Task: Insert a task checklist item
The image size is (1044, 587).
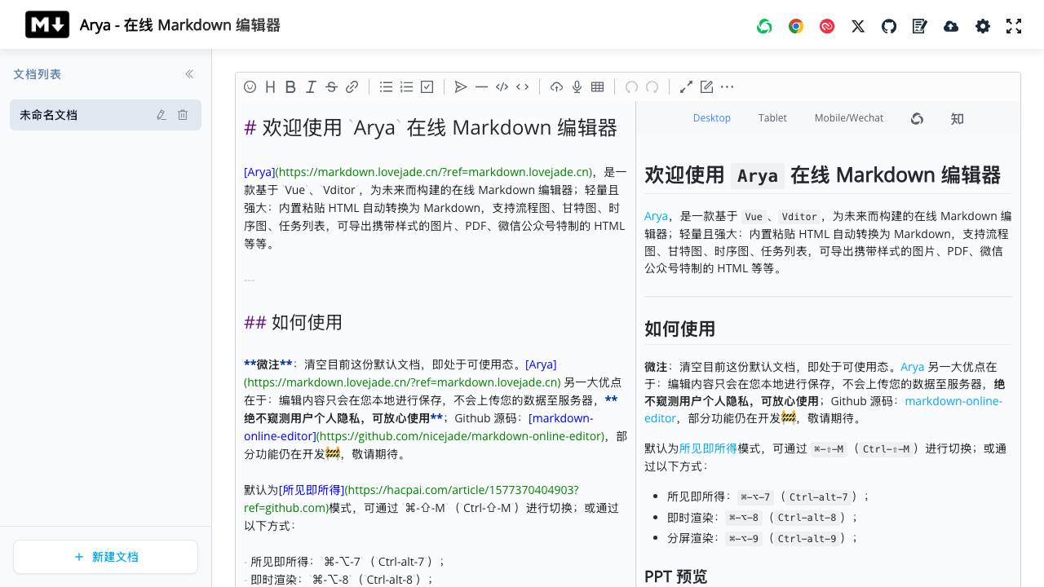Action: point(427,86)
